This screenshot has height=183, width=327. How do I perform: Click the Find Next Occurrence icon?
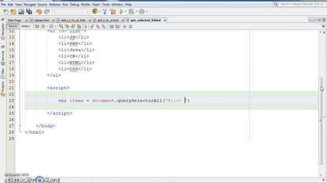click(x=73, y=26)
